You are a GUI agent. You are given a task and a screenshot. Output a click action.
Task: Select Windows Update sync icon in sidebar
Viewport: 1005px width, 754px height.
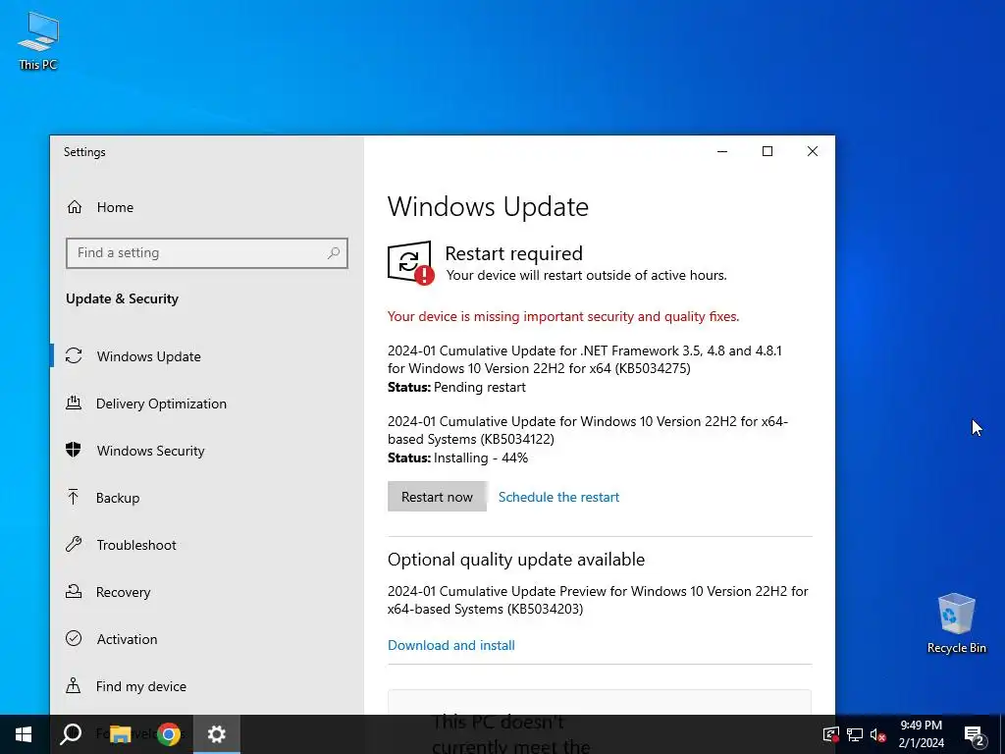click(74, 355)
